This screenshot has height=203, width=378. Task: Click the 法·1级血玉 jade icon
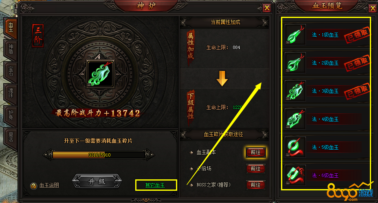coord(295,35)
